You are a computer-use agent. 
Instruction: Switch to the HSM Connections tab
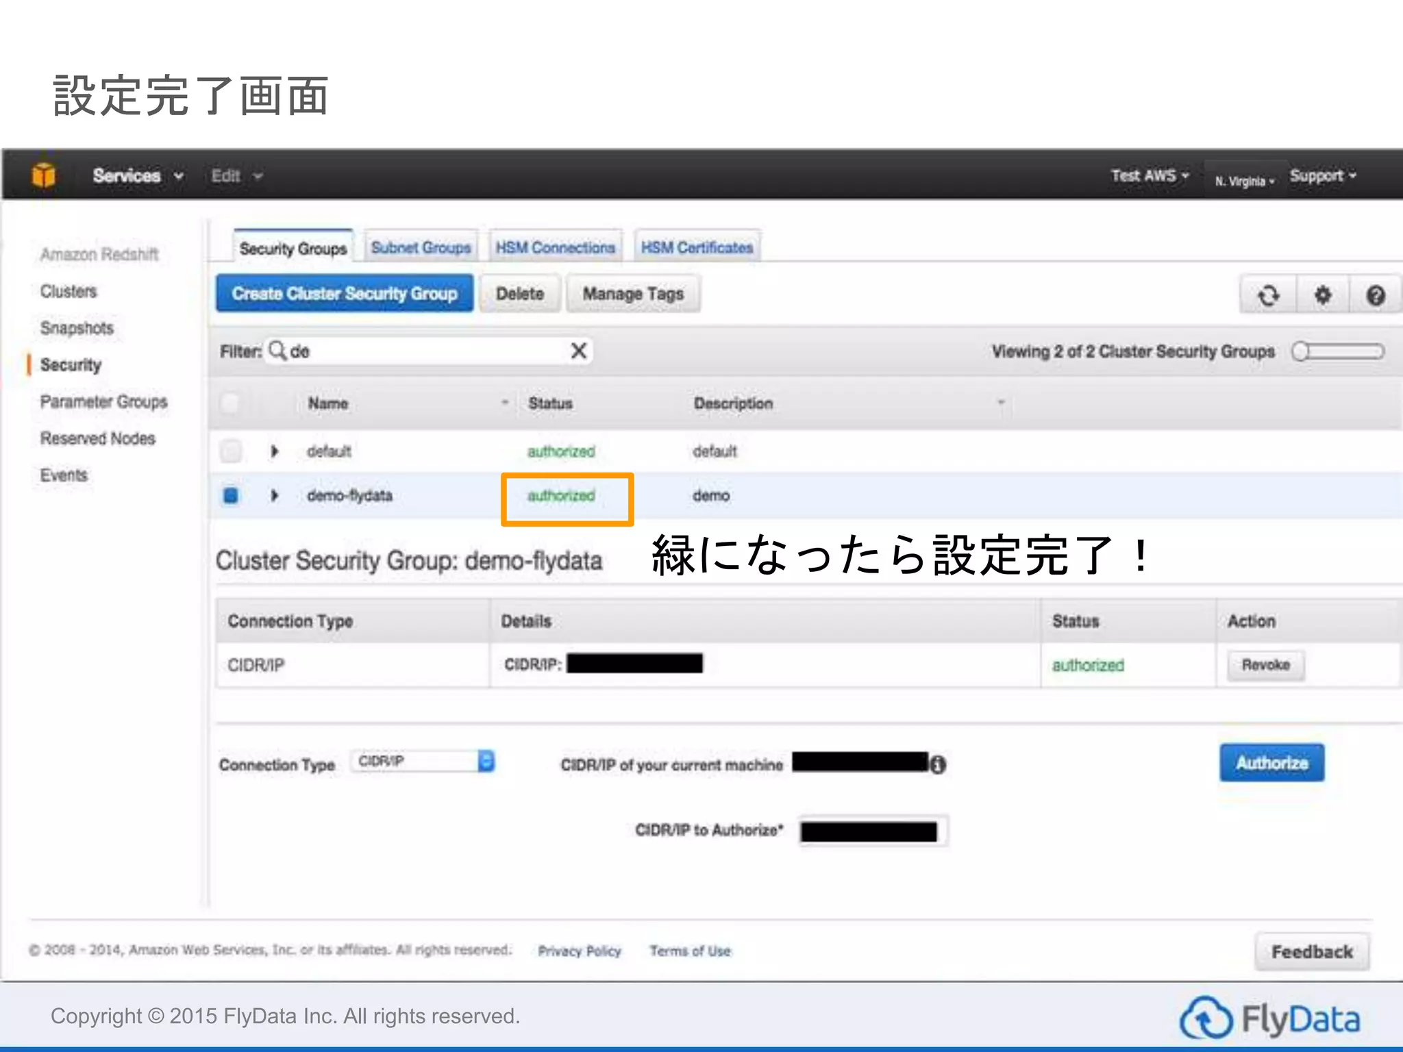[555, 247]
